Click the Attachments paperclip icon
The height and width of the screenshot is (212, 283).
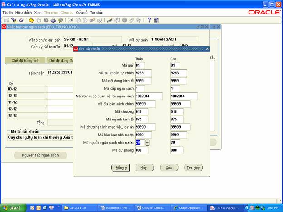tap(132, 20)
